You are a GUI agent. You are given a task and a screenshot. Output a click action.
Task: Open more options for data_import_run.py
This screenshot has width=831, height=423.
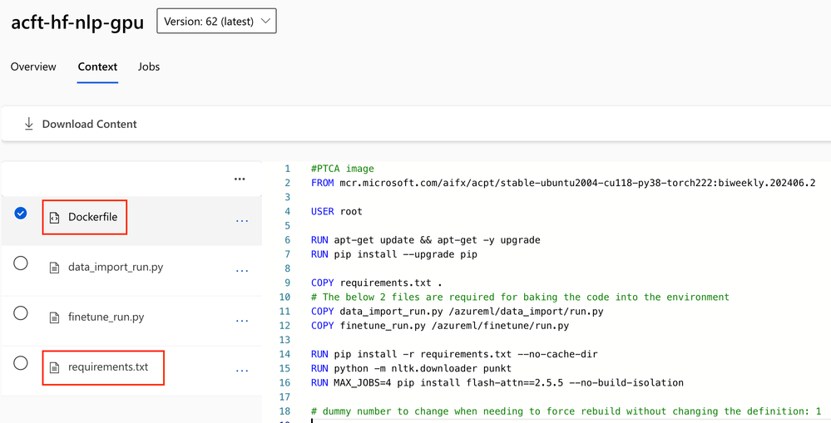coord(242,270)
